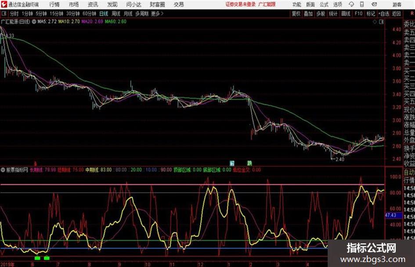The height and width of the screenshot is (267, 415).
Task: Switch to 15分钟 chart period
Action: 57,14
